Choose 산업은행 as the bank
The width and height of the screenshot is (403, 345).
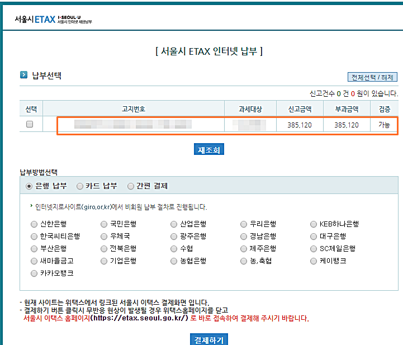click(174, 224)
